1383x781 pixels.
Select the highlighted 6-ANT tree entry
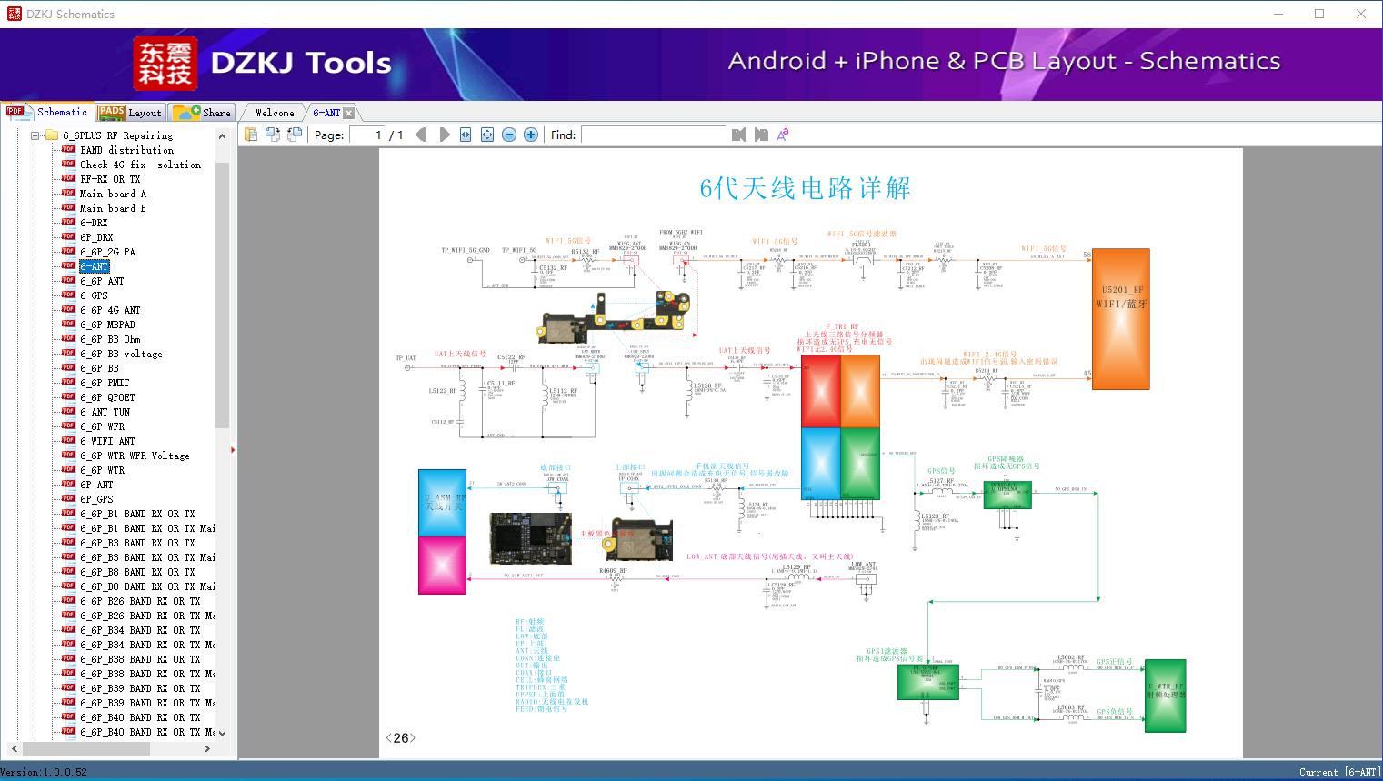pos(94,266)
